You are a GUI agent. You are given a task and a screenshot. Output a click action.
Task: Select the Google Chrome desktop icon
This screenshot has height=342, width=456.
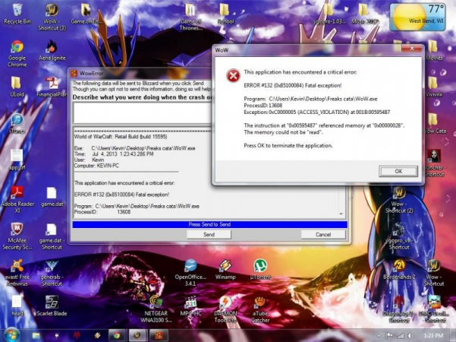coord(17,54)
